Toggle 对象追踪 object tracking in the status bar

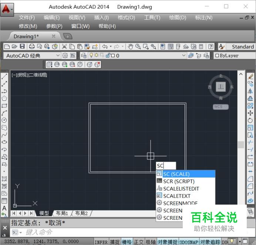[210, 242]
